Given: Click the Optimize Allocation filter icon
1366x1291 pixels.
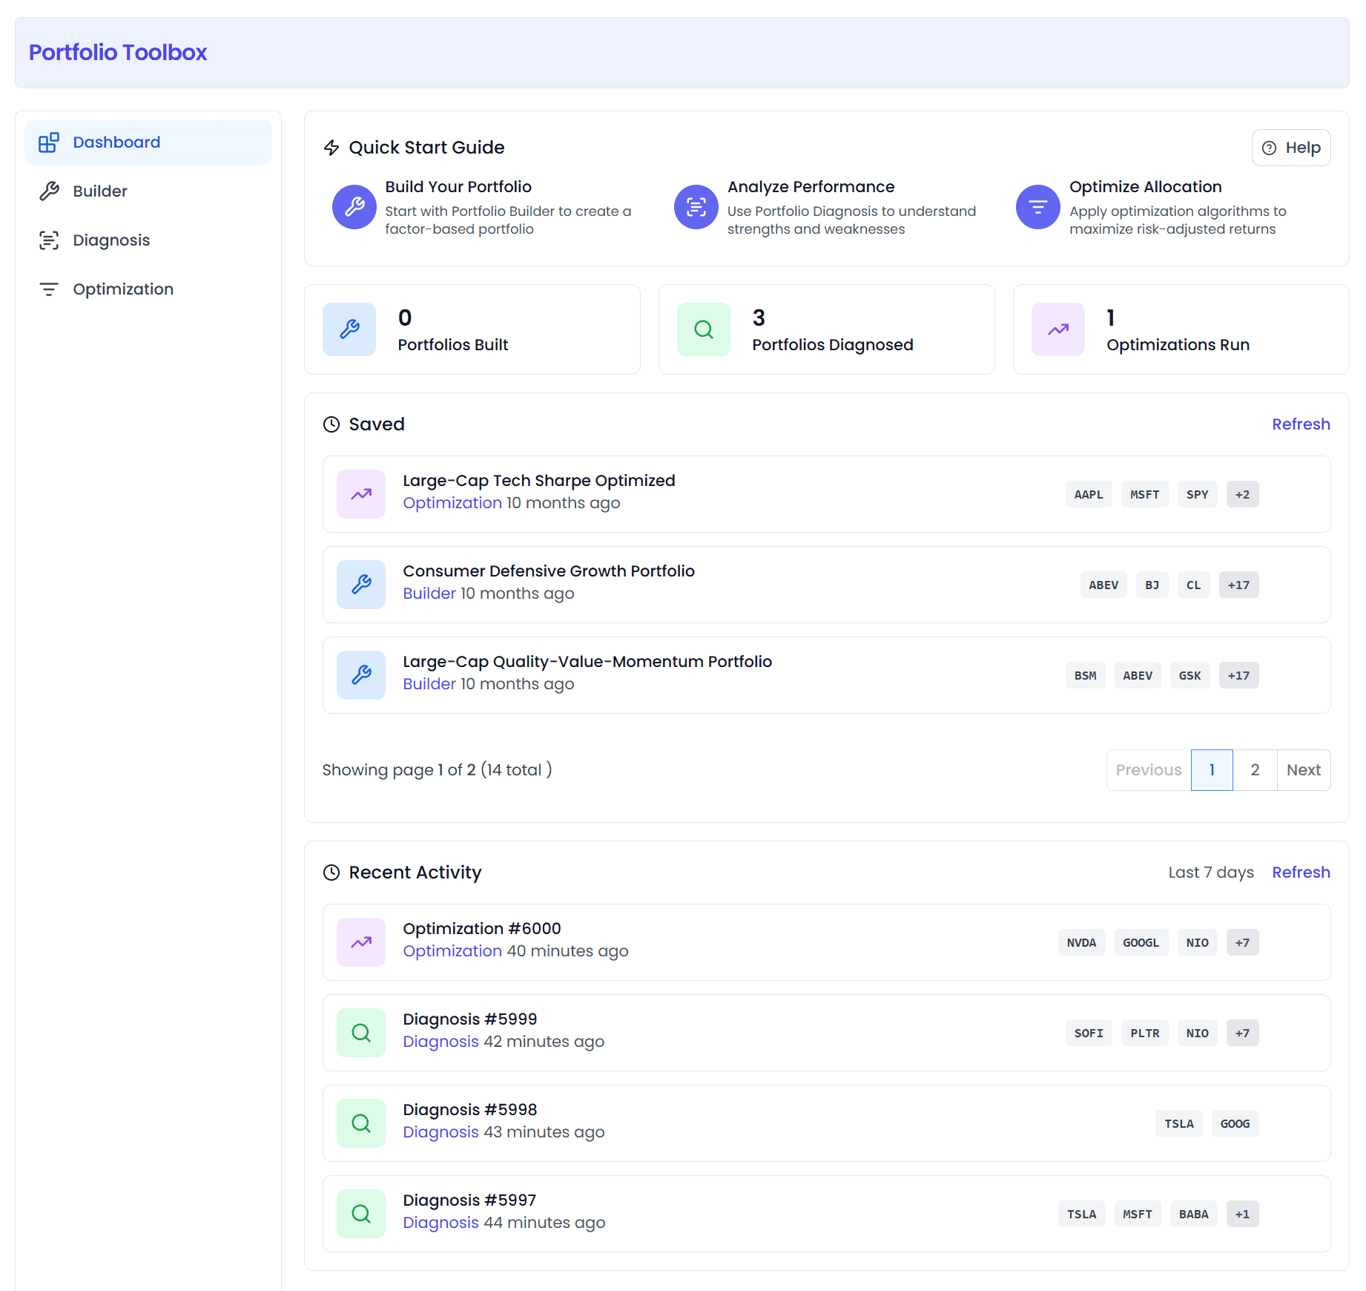Looking at the screenshot, I should 1038,207.
